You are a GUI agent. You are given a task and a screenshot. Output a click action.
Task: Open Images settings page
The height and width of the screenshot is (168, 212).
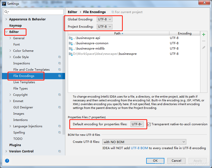[x=19, y=114]
